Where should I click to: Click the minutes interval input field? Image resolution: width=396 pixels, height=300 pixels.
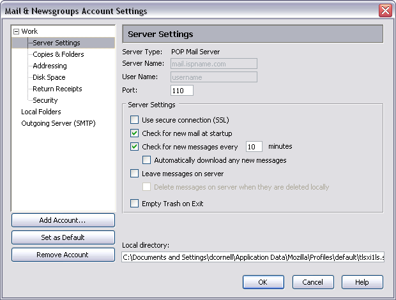254,147
